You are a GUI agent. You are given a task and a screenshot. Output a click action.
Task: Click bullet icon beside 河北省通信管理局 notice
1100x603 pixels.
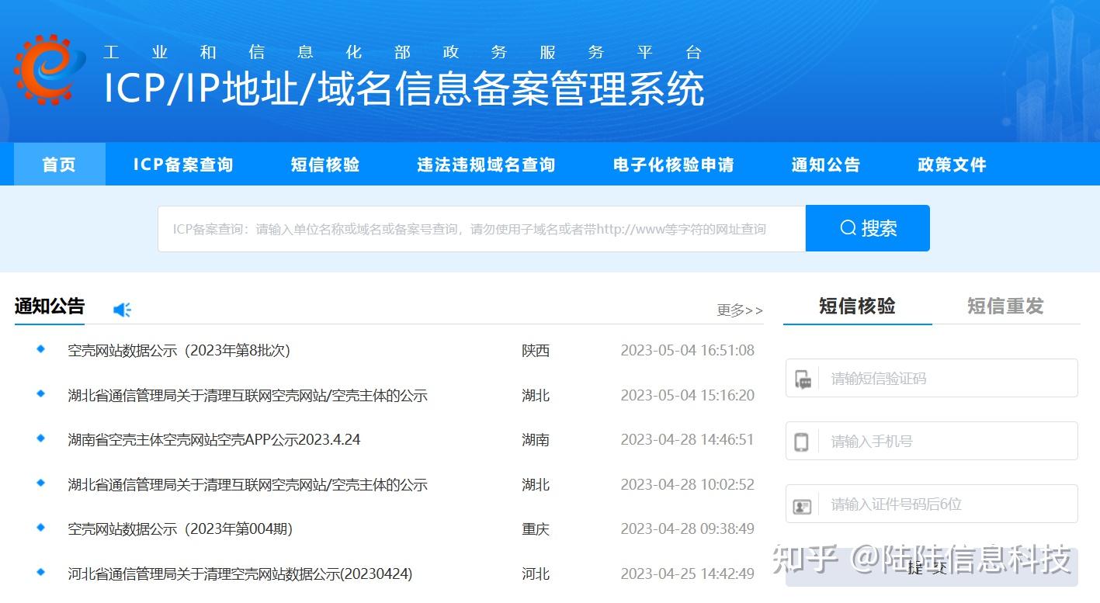coord(41,573)
